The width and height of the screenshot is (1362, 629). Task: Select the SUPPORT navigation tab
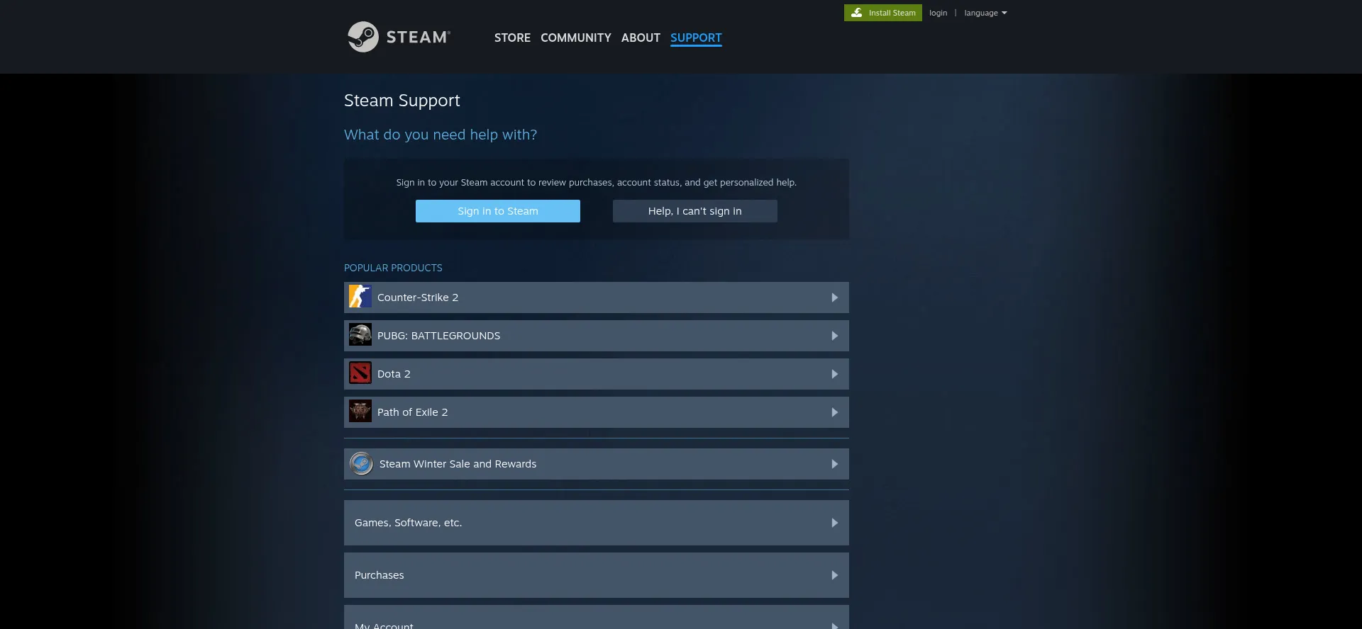(x=696, y=38)
